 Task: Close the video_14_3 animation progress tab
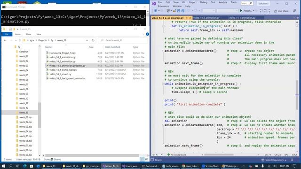(x=190, y=18)
